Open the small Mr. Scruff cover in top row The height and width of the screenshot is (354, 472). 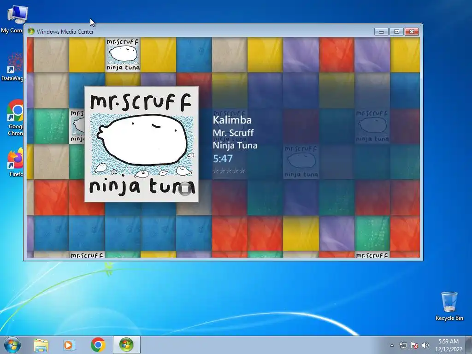[x=123, y=55]
